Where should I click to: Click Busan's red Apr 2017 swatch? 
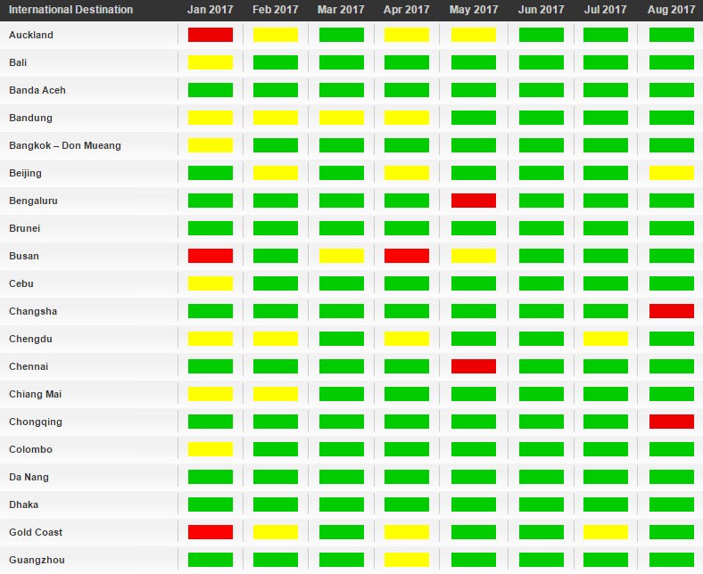[x=407, y=256]
